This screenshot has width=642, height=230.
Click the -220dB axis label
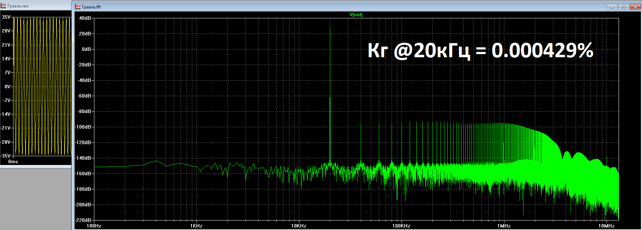tap(83, 220)
